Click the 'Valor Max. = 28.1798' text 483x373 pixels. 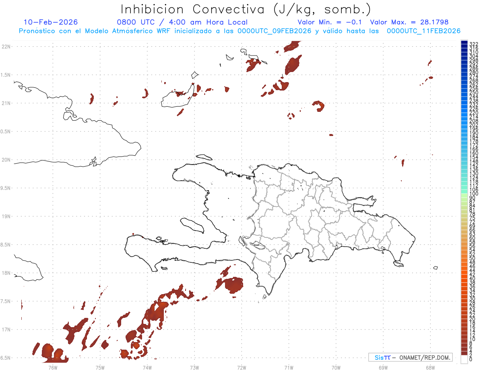click(x=409, y=22)
